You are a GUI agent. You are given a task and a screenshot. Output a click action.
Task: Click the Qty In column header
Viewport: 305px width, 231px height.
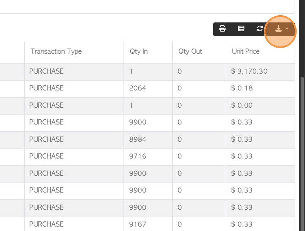(x=139, y=51)
